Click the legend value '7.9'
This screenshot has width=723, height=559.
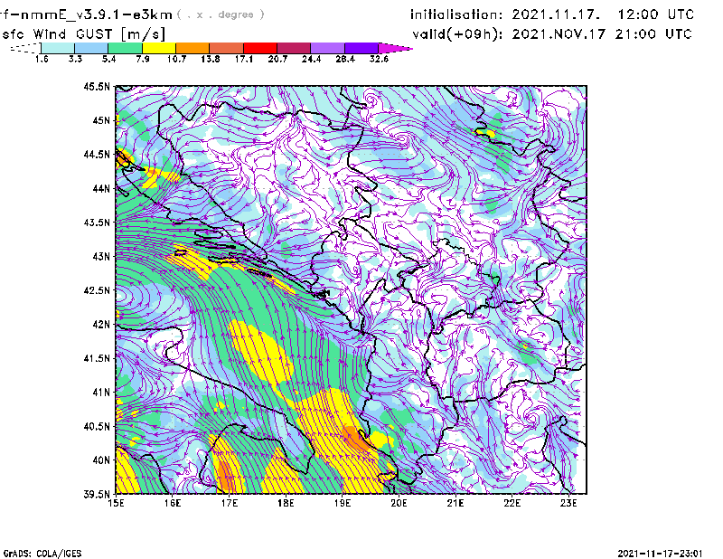pyautogui.click(x=143, y=59)
